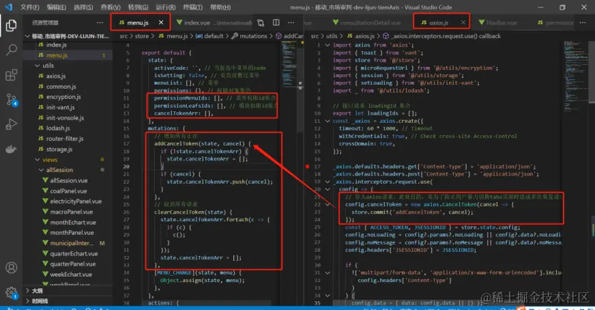
Task: Switch to the axios.js editor tab
Action: pos(438,23)
